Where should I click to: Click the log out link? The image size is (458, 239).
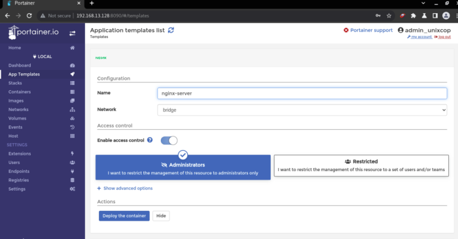click(x=444, y=37)
